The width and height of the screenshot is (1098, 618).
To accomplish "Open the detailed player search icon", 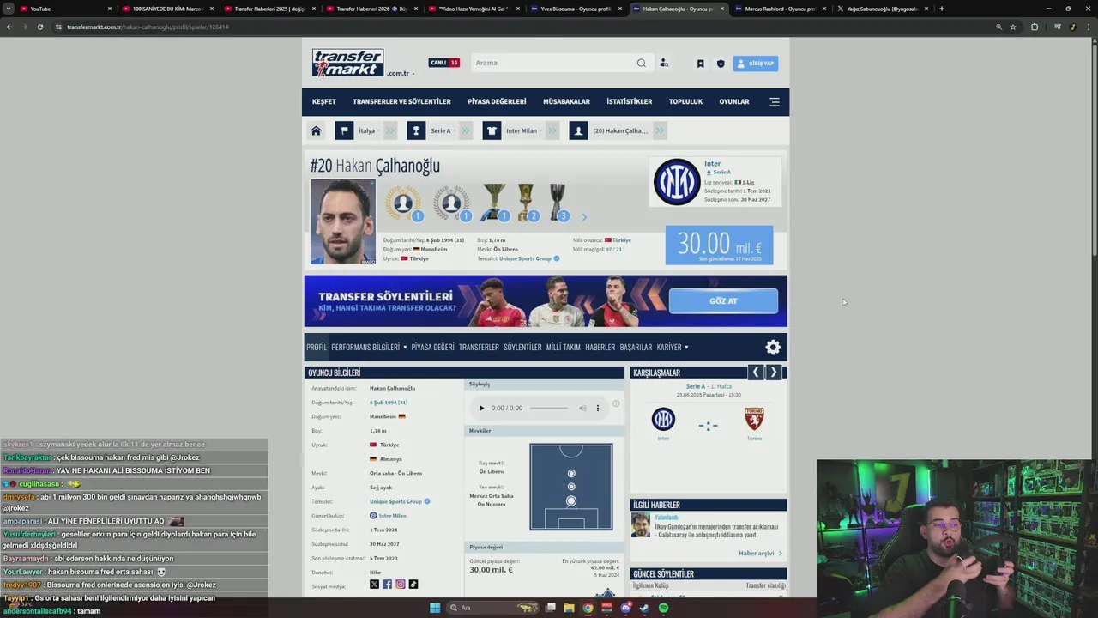I will pyautogui.click(x=664, y=63).
